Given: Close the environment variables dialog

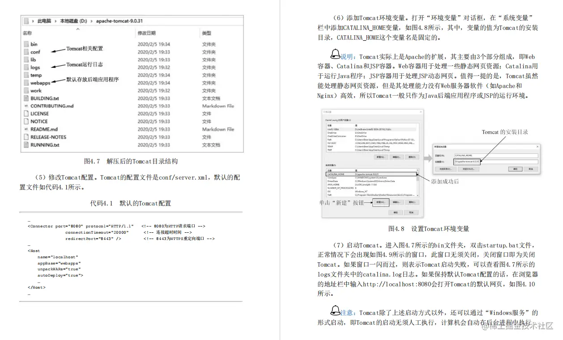Looking at the screenshot, I should pos(421,112).
